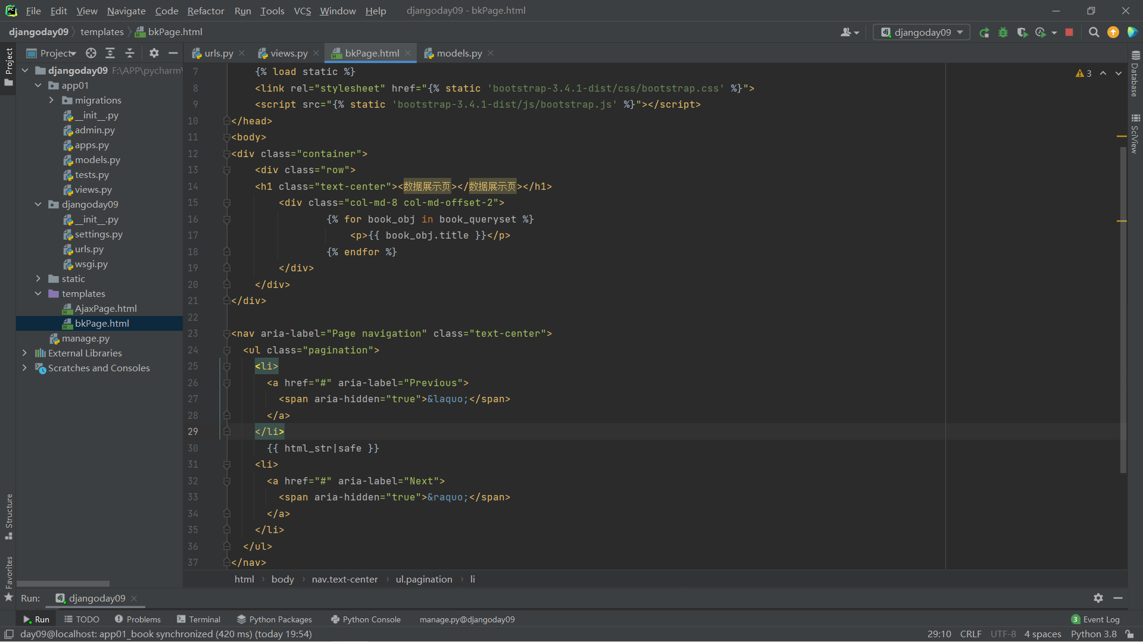Click the editor vertical scrollbar
1143x642 pixels.
click(1123, 309)
